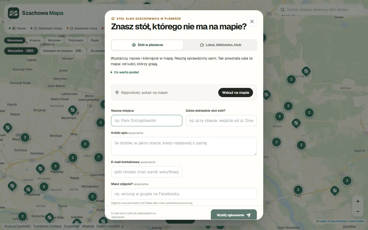Expand "Co warto podać" details

click(x=125, y=72)
